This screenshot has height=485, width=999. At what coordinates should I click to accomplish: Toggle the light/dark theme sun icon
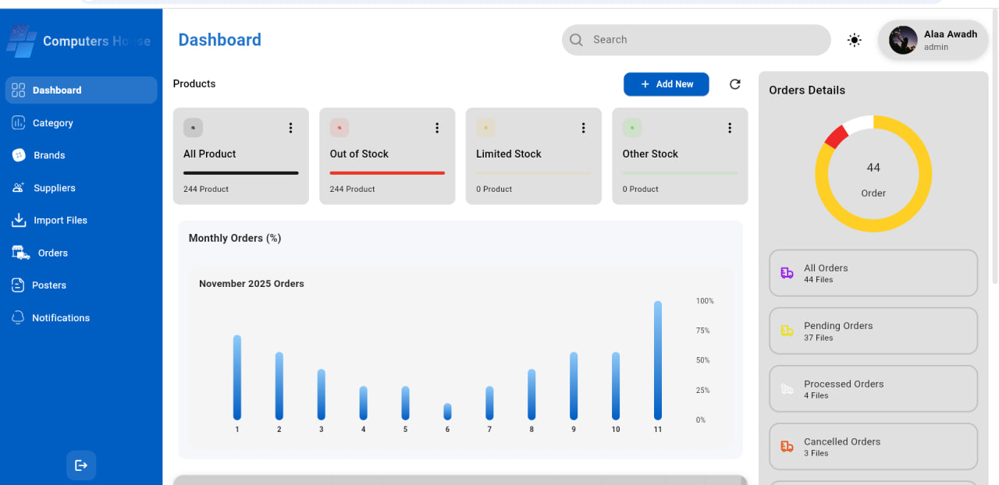click(x=855, y=40)
